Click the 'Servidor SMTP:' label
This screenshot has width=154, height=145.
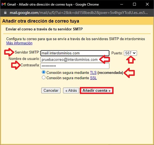coord(27,52)
